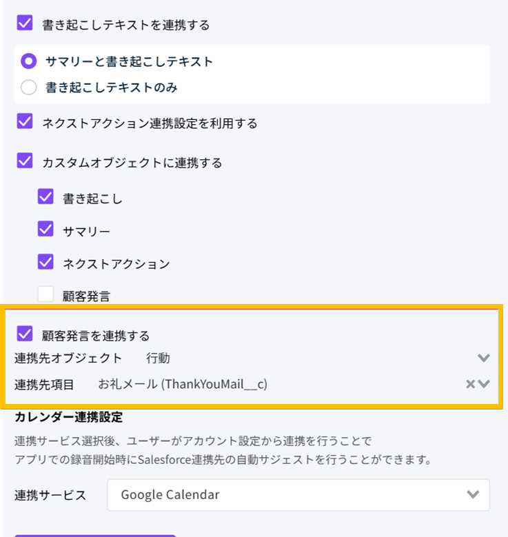This screenshot has width=508, height=537.
Task: Click the Google Calendar dropdown arrow icon
Action: click(x=473, y=494)
